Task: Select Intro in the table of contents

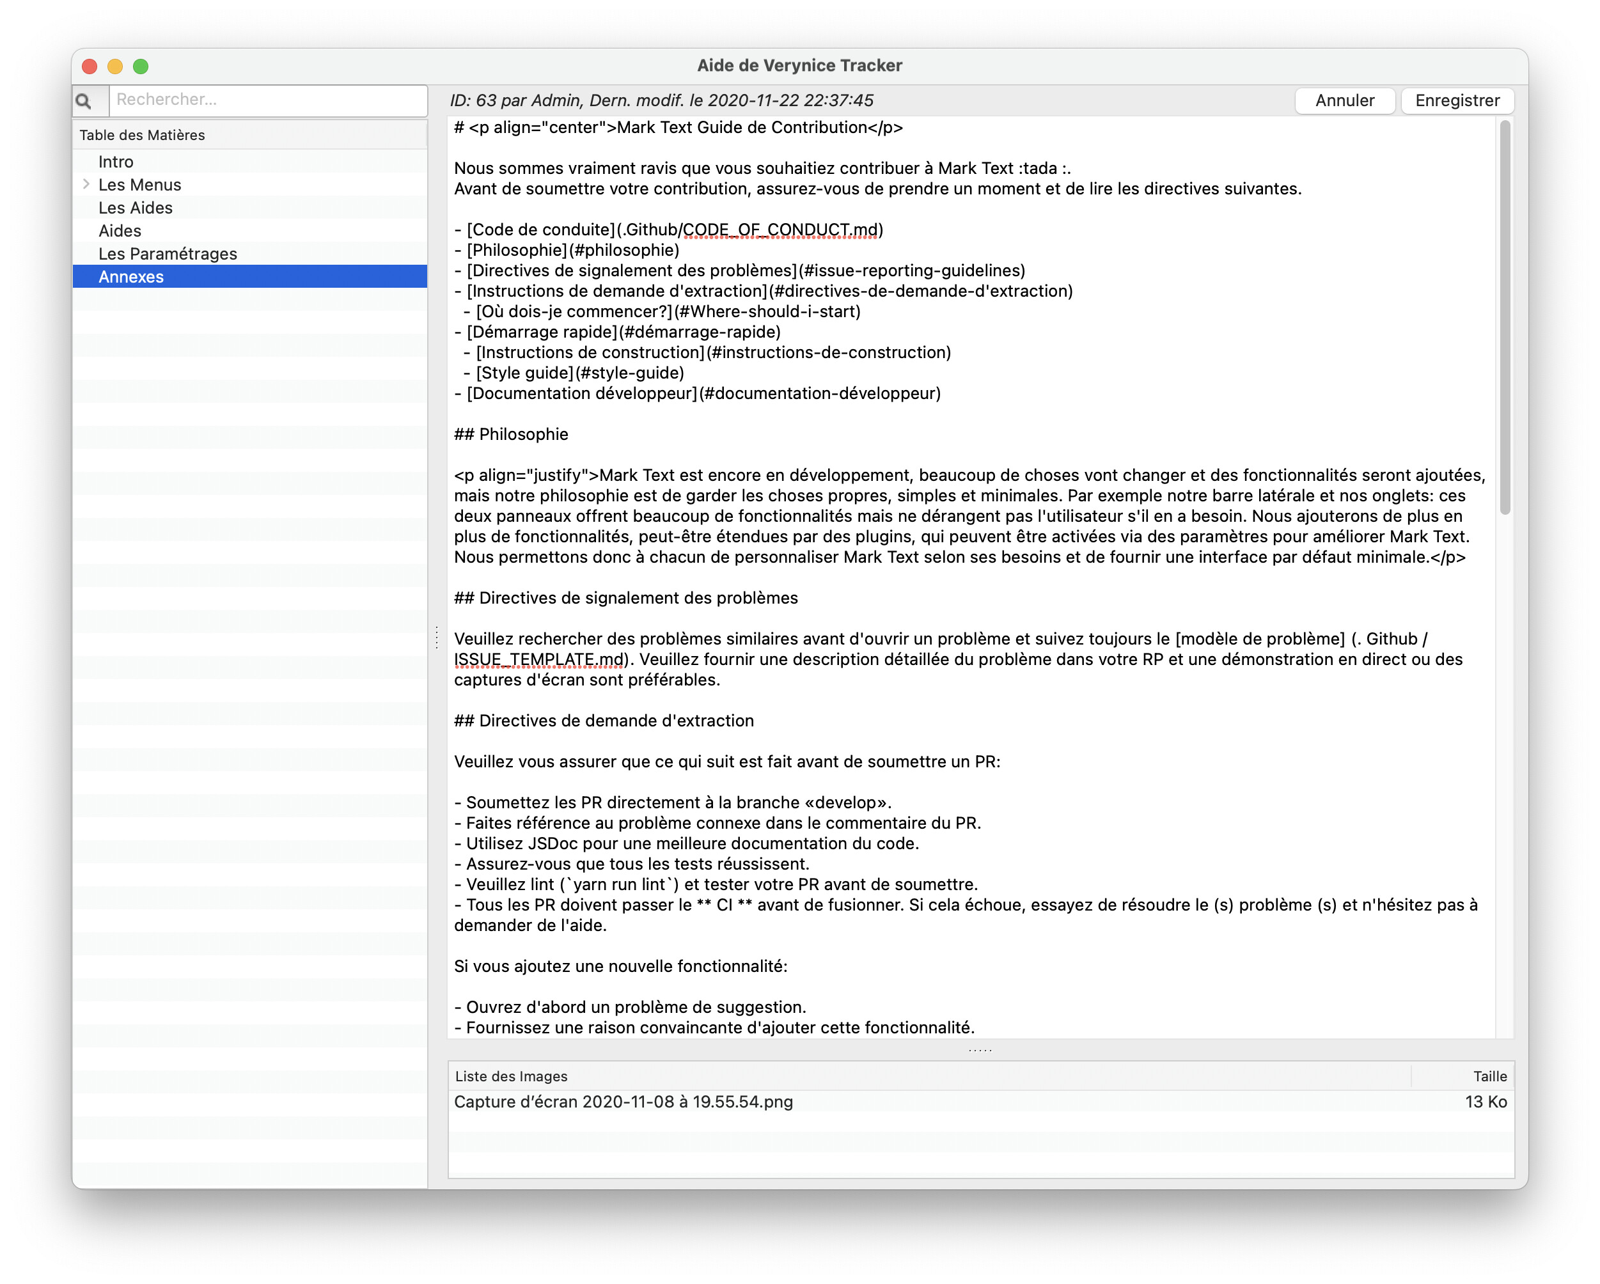Action: (x=116, y=162)
